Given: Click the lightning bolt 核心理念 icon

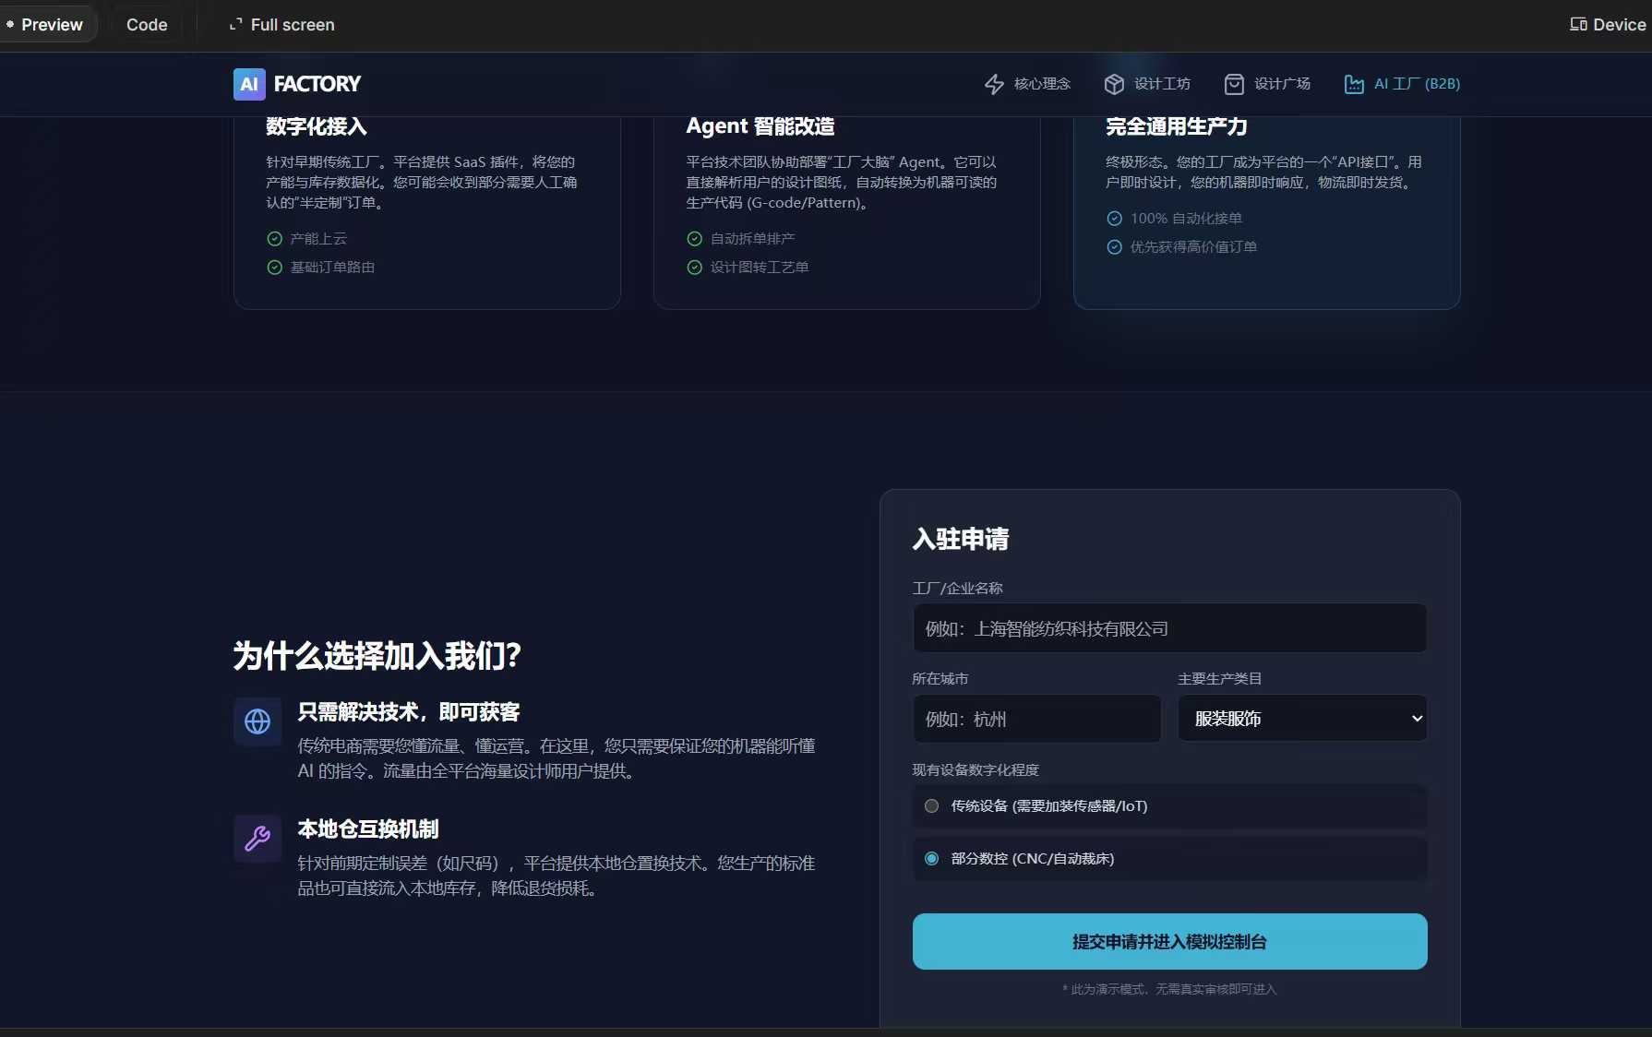Looking at the screenshot, I should coord(994,84).
